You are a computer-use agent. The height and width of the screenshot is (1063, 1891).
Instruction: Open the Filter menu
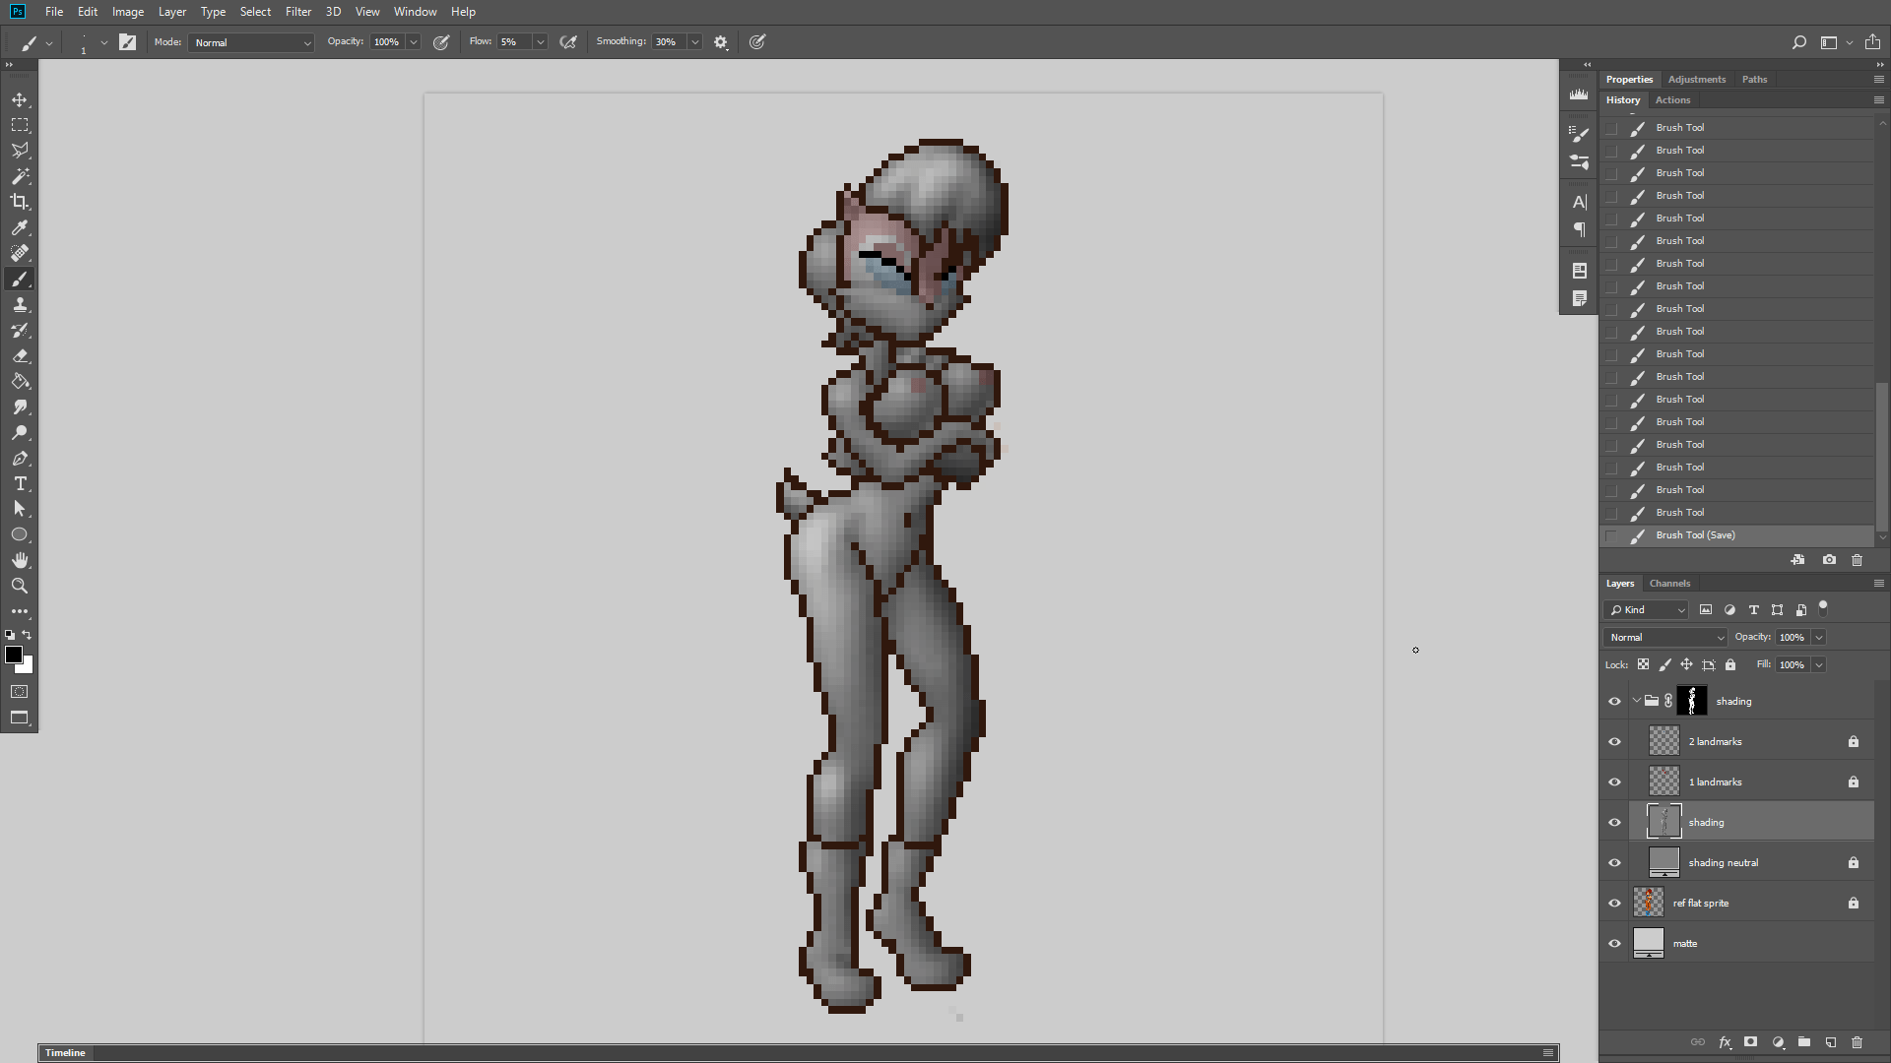click(297, 12)
